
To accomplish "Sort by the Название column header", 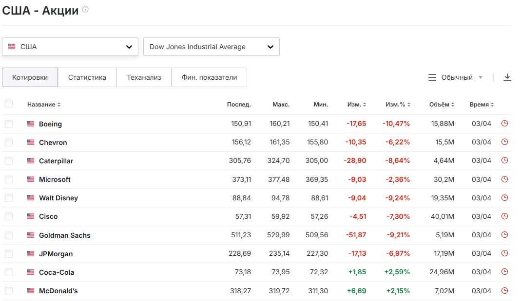I will 44,105.
